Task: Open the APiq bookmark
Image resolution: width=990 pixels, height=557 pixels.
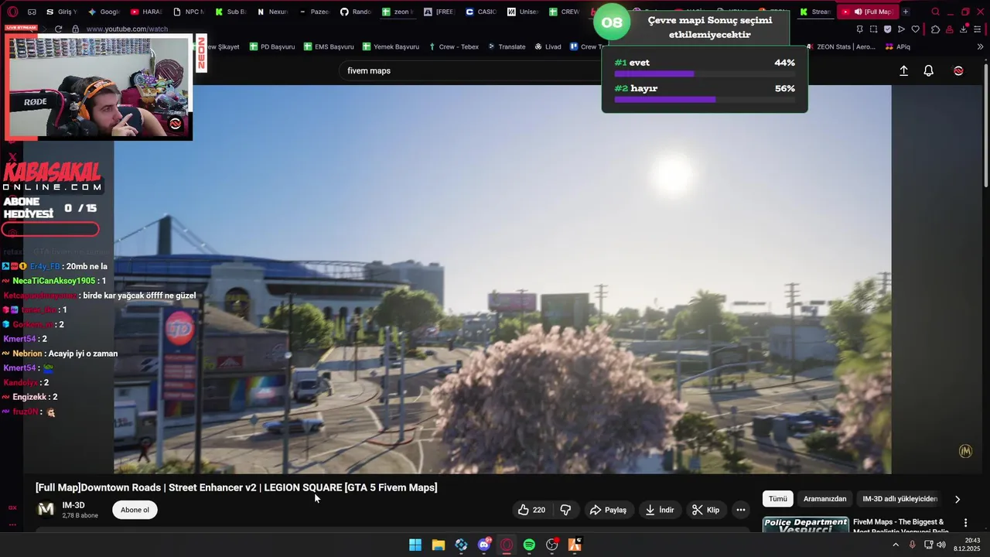Action: pos(897,46)
